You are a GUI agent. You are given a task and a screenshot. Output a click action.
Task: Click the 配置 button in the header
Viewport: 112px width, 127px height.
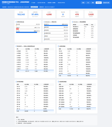[x=83, y=3]
